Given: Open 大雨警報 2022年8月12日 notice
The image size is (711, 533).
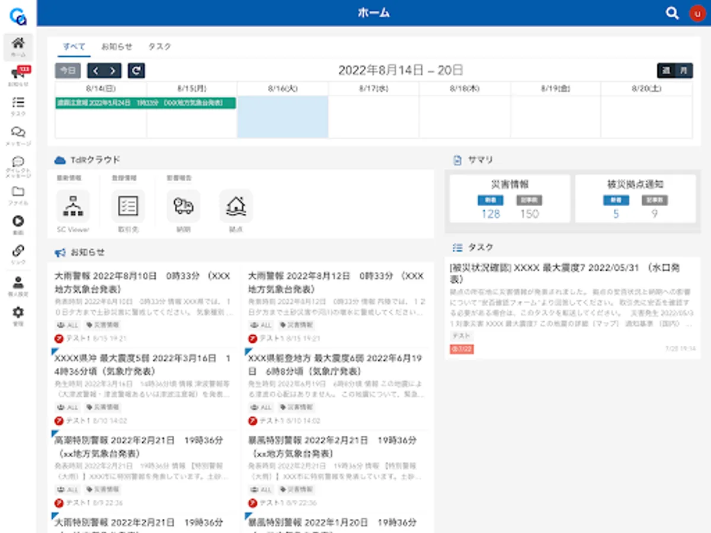Looking at the screenshot, I should [x=337, y=282].
